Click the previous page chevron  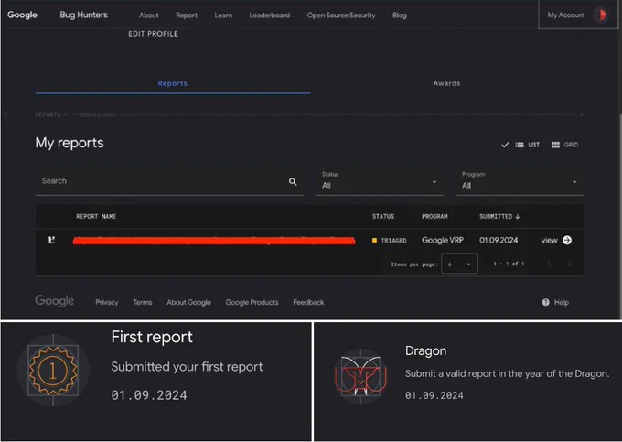[x=550, y=264]
